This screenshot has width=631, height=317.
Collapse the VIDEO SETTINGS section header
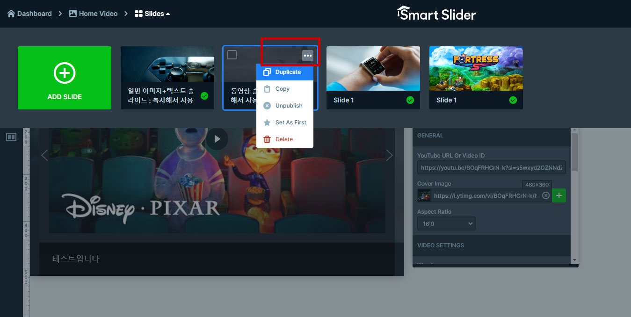pyautogui.click(x=492, y=245)
